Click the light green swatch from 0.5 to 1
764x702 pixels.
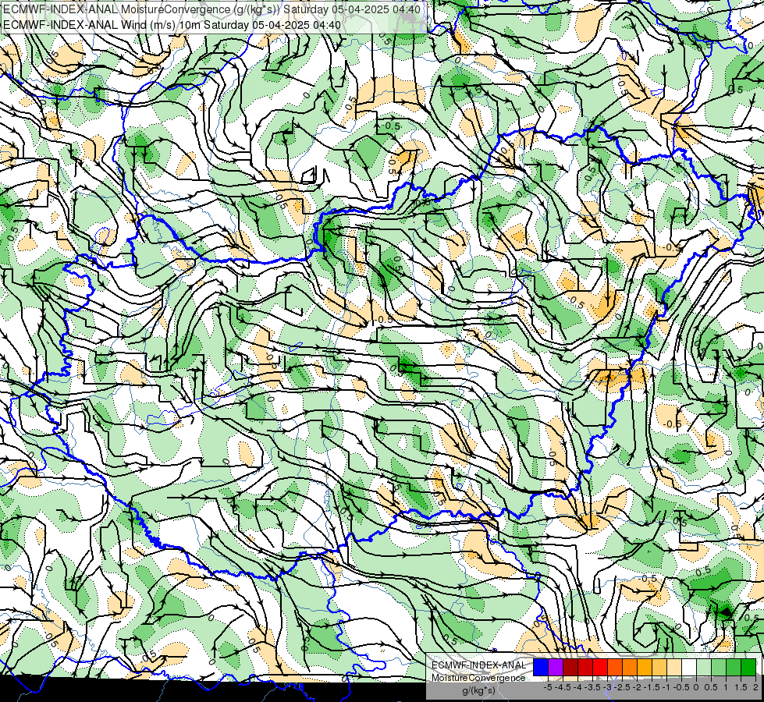719,668
